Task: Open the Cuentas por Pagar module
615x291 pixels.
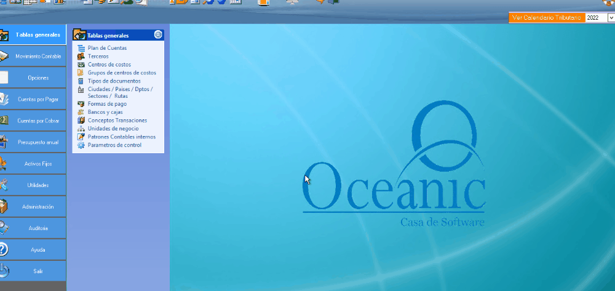Action: coord(33,99)
